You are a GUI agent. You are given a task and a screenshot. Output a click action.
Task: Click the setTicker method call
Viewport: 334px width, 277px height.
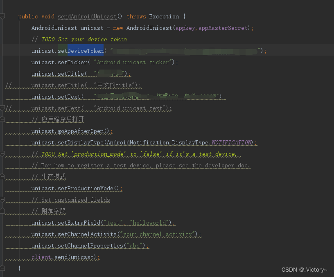(72, 62)
